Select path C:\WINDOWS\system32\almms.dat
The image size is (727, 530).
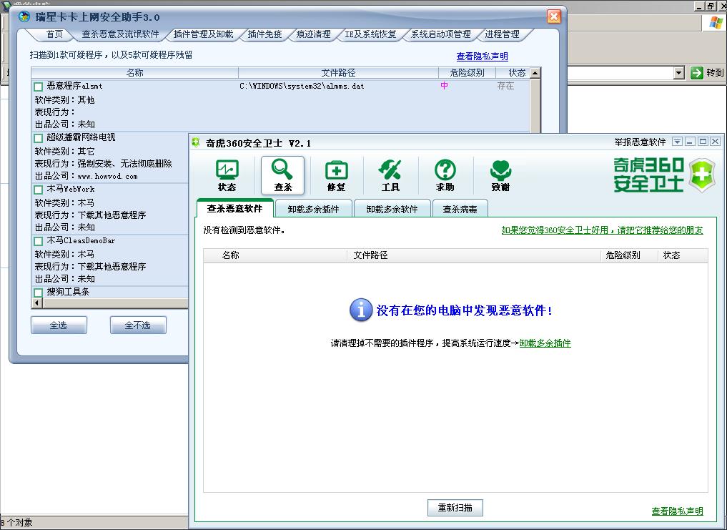[x=302, y=86]
